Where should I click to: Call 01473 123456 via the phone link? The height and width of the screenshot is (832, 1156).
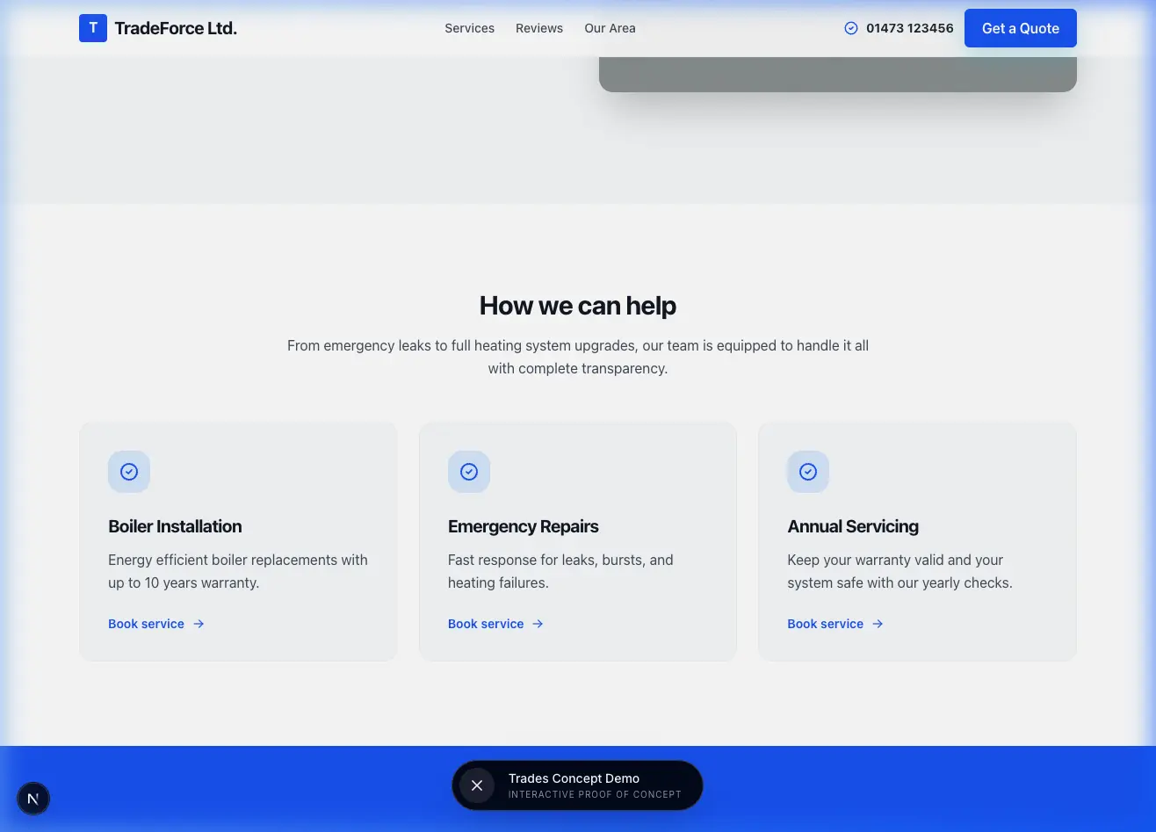[x=910, y=27]
